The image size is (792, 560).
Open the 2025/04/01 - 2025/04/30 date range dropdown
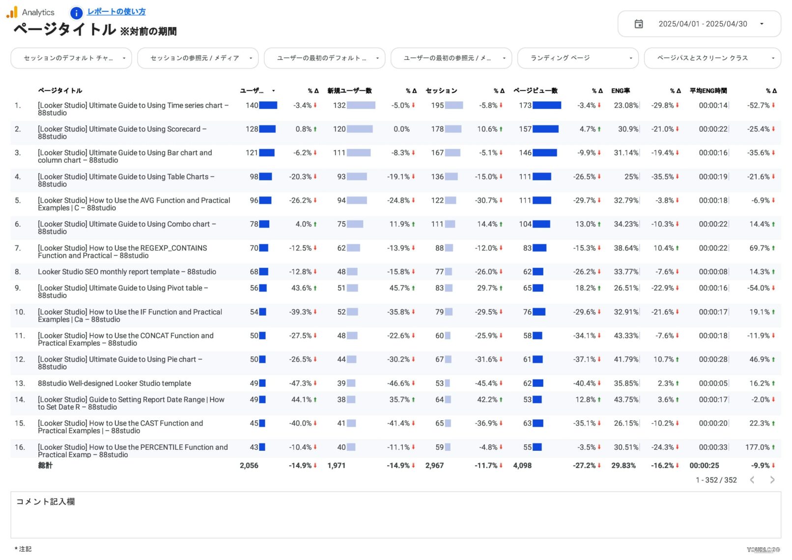pos(702,24)
